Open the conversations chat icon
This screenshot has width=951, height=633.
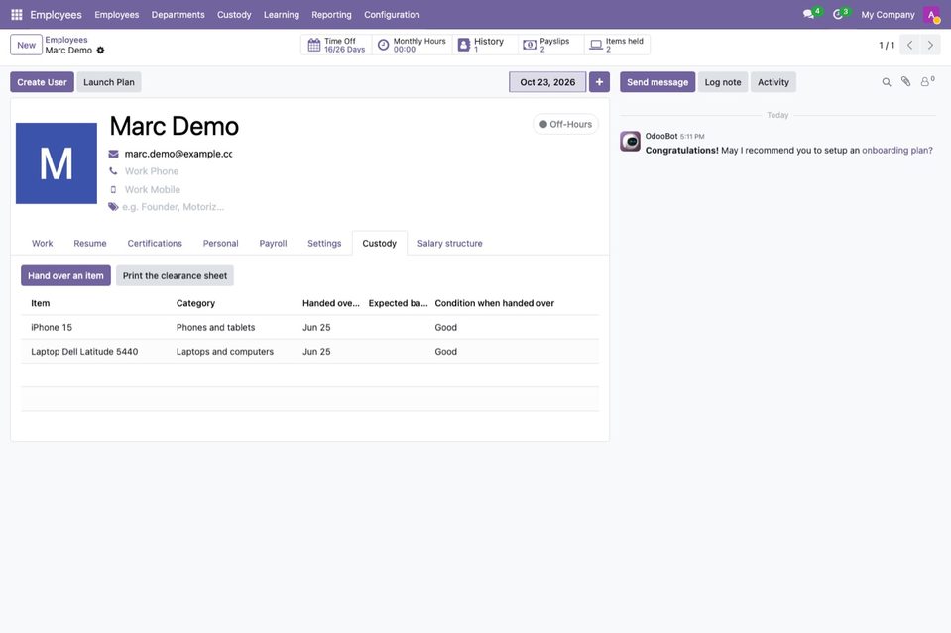tap(809, 15)
